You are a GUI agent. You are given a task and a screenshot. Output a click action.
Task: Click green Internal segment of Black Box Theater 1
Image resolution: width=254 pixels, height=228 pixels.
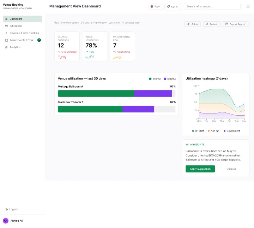(x=90, y=109)
